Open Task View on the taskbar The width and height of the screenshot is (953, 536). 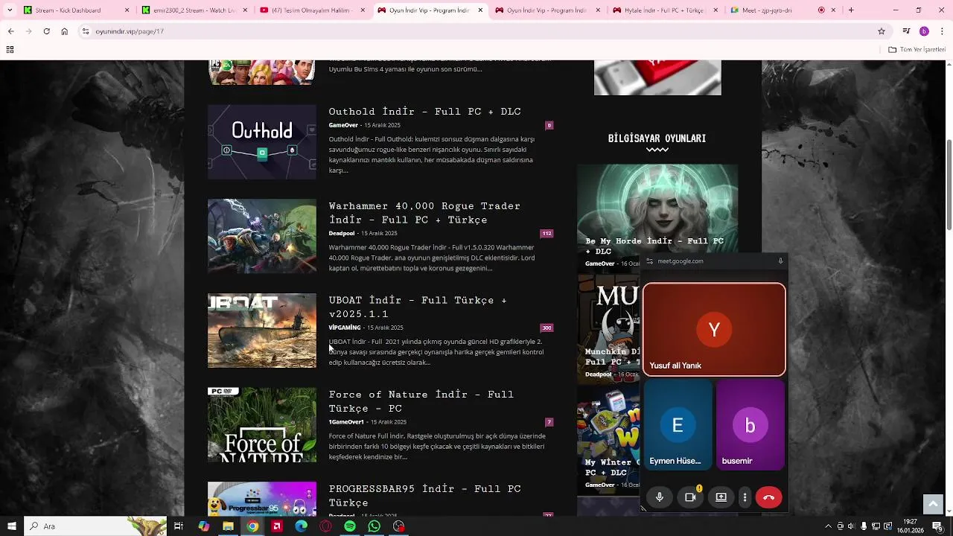[179, 526]
